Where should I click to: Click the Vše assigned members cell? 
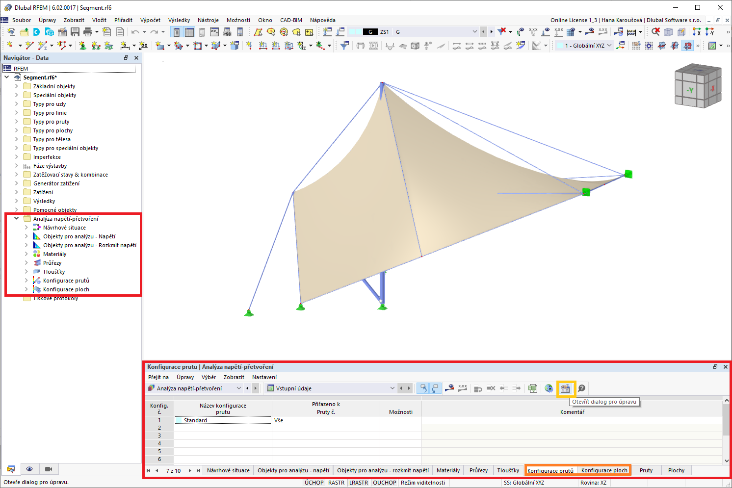(326, 420)
